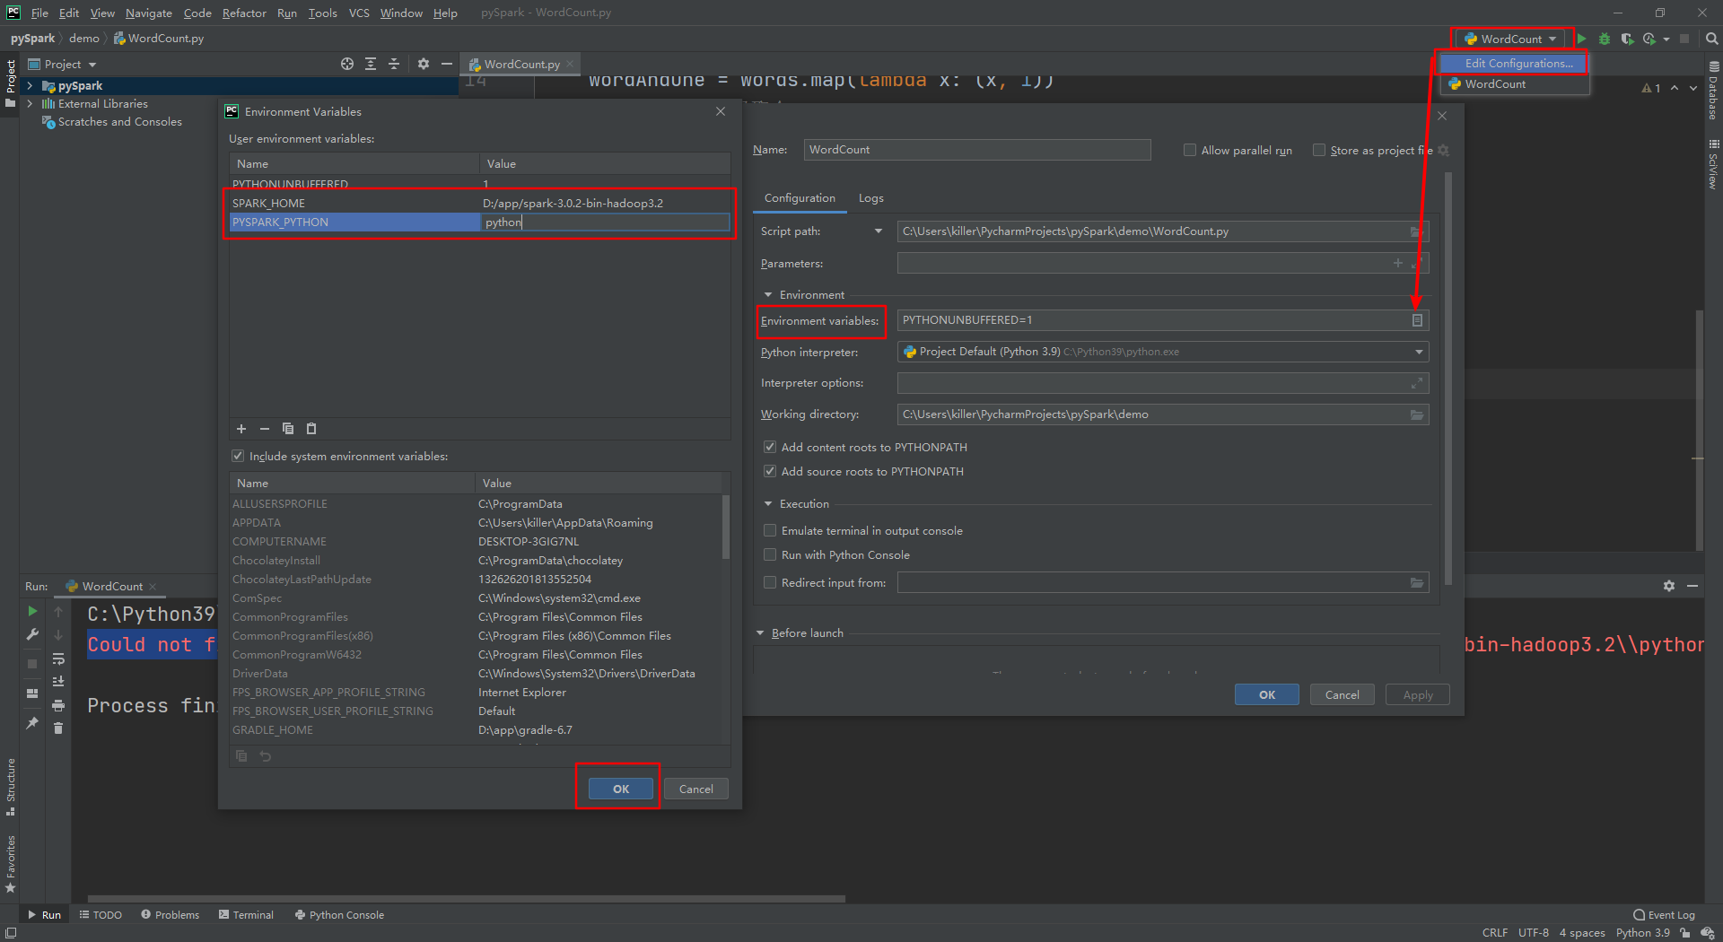Hide the Project panel with minus icon
This screenshot has height=942, width=1723.
pos(446,64)
